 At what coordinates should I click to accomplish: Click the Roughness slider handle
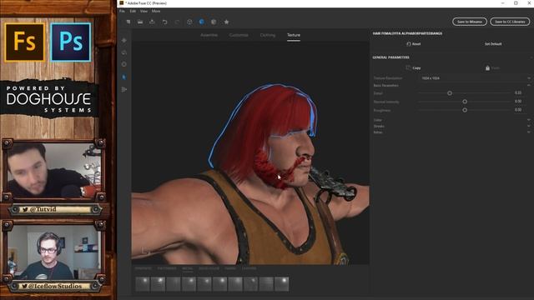coord(465,110)
